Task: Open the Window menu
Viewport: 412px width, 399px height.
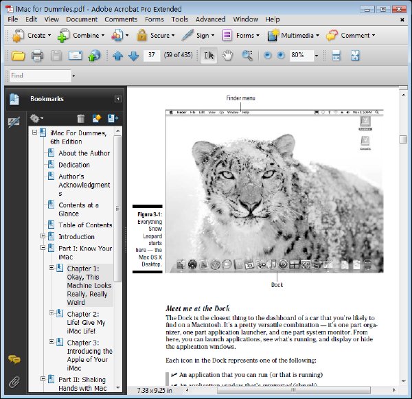Action: point(246,19)
